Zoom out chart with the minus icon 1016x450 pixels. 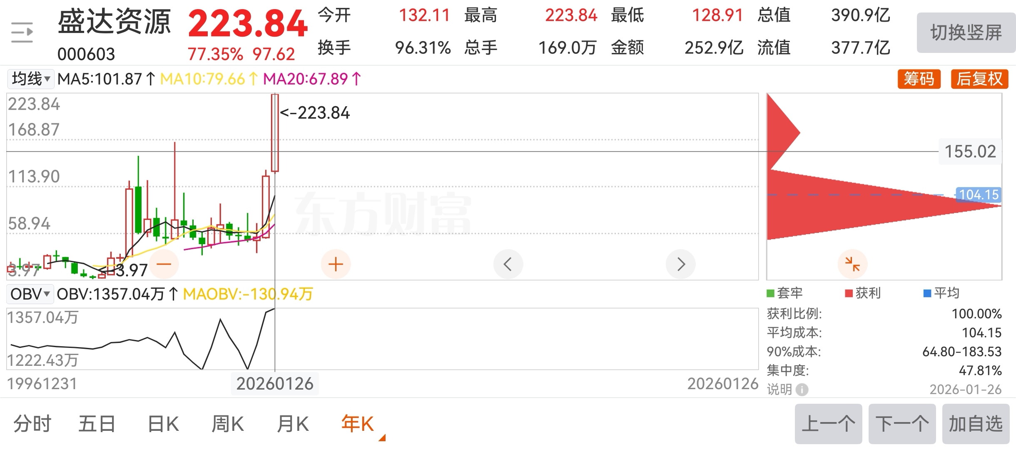pyautogui.click(x=164, y=264)
